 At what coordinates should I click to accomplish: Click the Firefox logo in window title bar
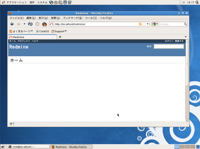[10, 13]
